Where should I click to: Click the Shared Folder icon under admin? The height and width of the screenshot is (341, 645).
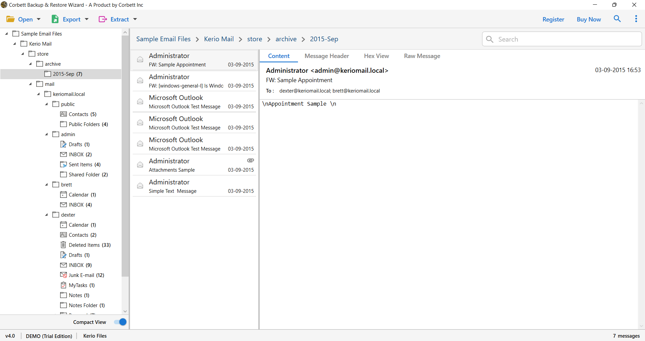tap(63, 174)
